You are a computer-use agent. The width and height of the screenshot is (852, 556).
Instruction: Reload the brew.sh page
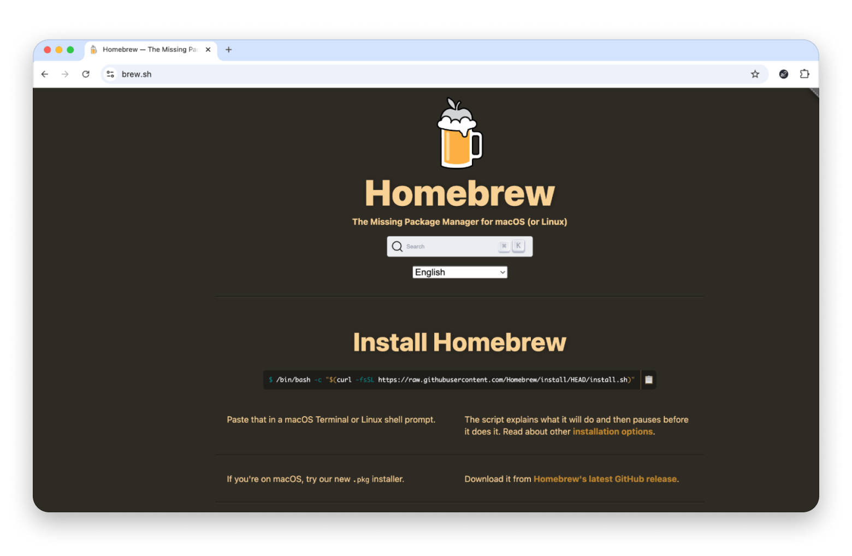click(x=86, y=74)
